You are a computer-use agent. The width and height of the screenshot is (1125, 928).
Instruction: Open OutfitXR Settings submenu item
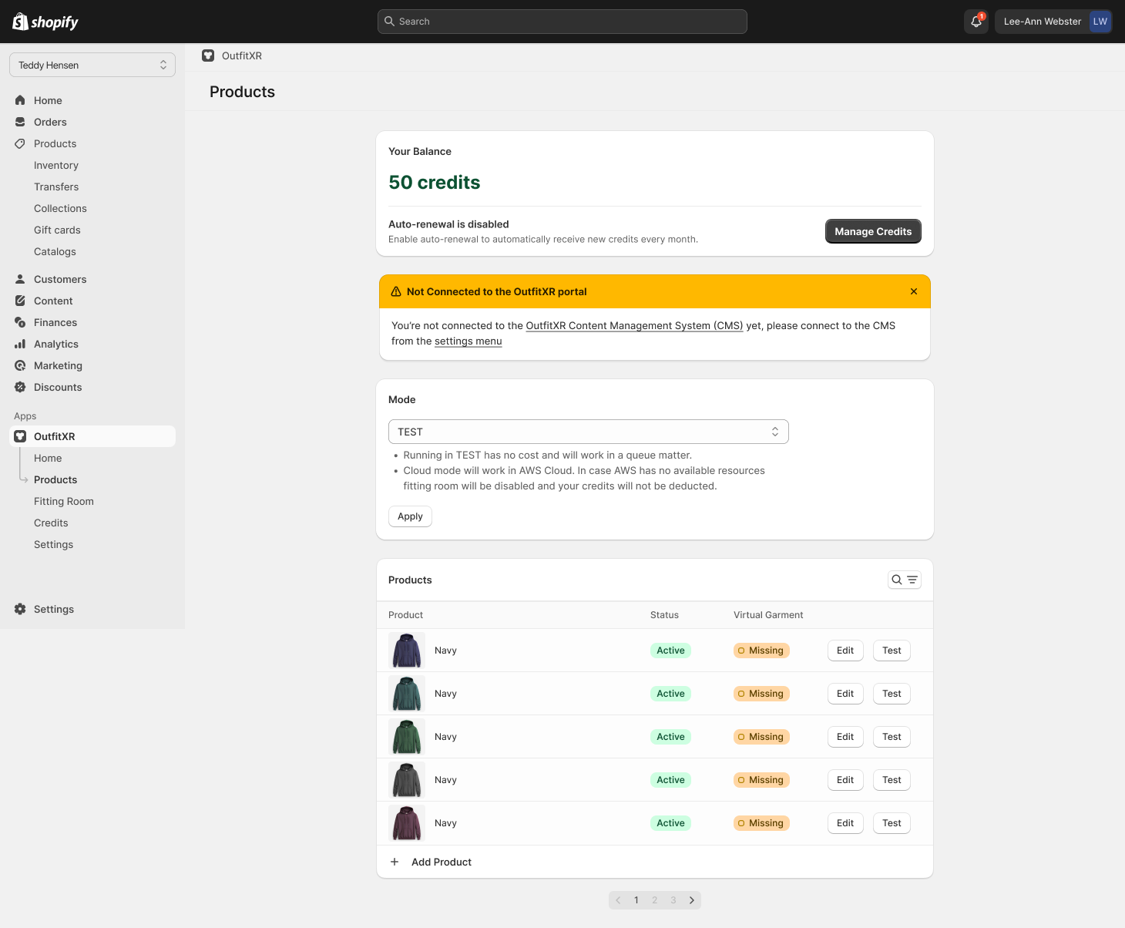pyautogui.click(x=53, y=544)
